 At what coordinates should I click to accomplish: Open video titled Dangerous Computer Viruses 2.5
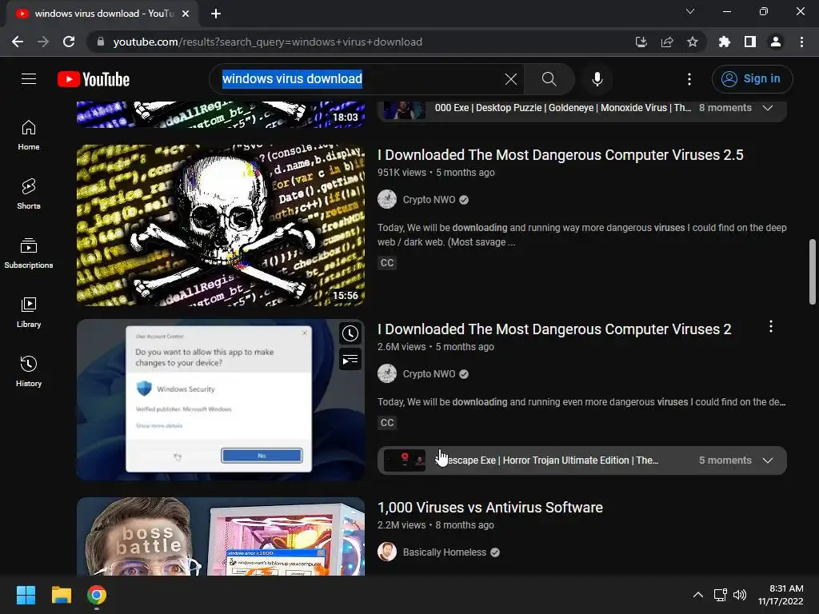pos(561,155)
